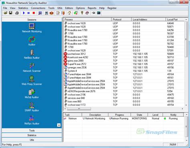Open NetBios Auditor in sidebar

coord(32,54)
